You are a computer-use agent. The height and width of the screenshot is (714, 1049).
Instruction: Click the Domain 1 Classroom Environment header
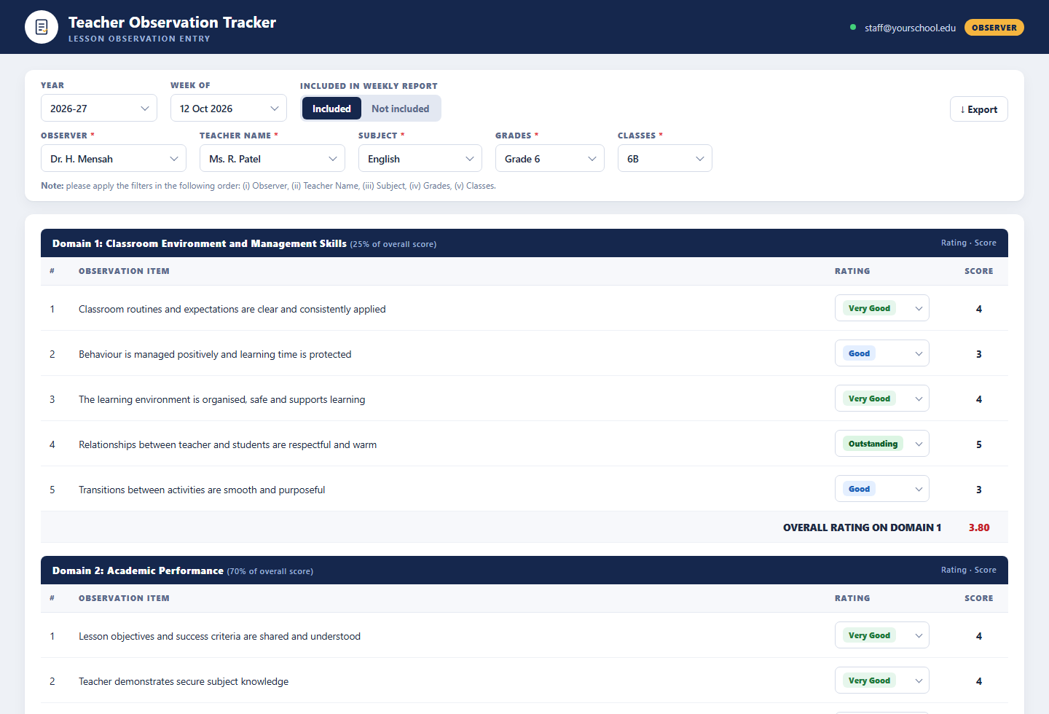point(524,243)
